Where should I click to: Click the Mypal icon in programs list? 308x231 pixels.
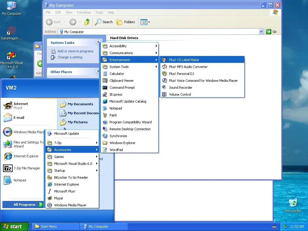(50, 198)
